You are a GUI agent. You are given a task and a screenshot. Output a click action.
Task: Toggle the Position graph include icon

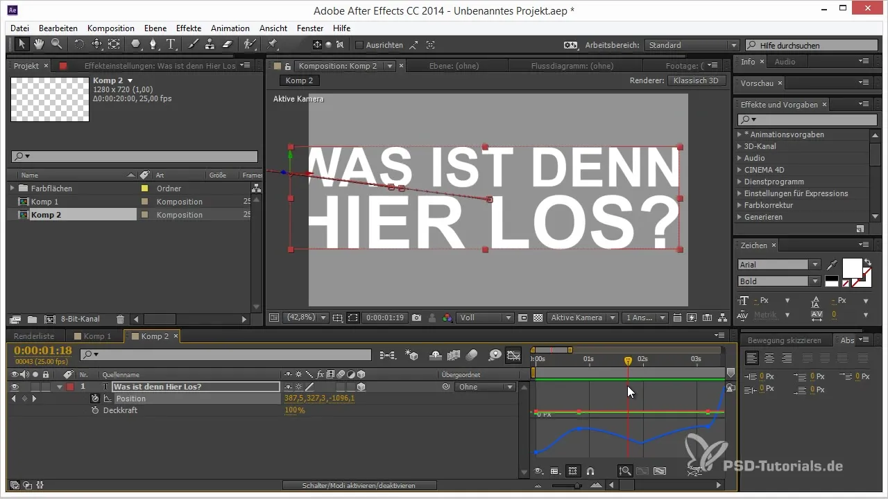(108, 399)
